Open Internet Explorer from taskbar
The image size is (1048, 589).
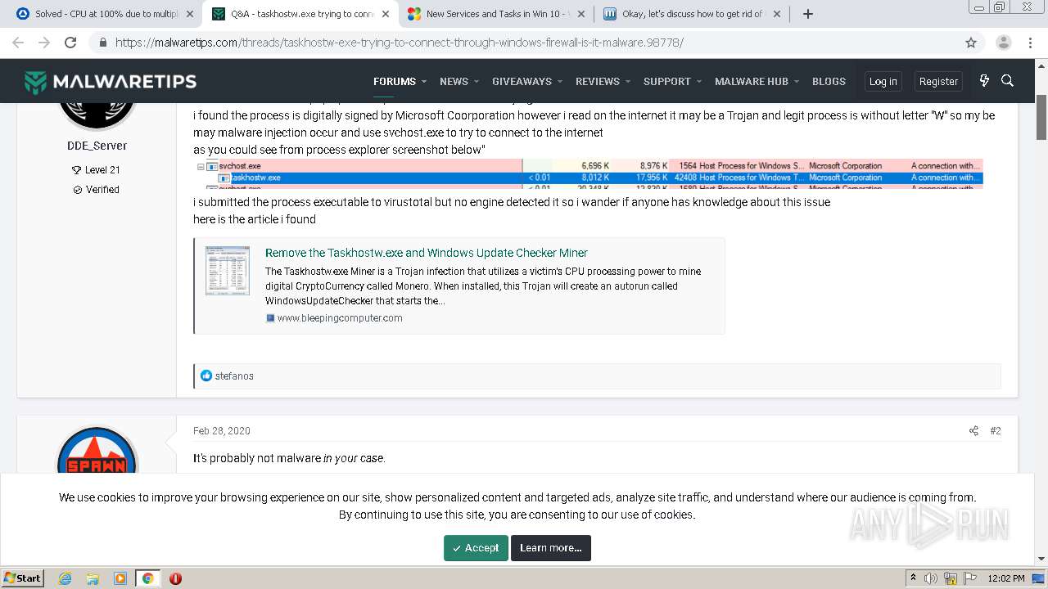65,578
